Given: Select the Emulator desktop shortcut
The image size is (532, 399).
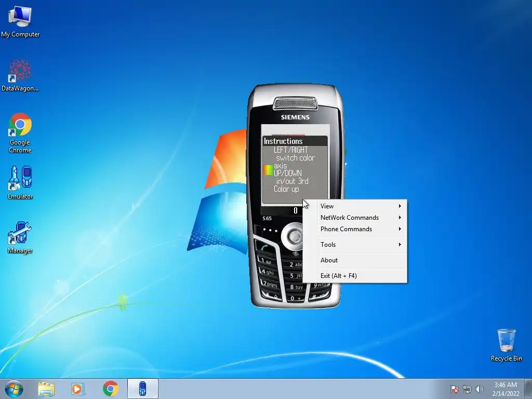Looking at the screenshot, I should pyautogui.click(x=20, y=182).
